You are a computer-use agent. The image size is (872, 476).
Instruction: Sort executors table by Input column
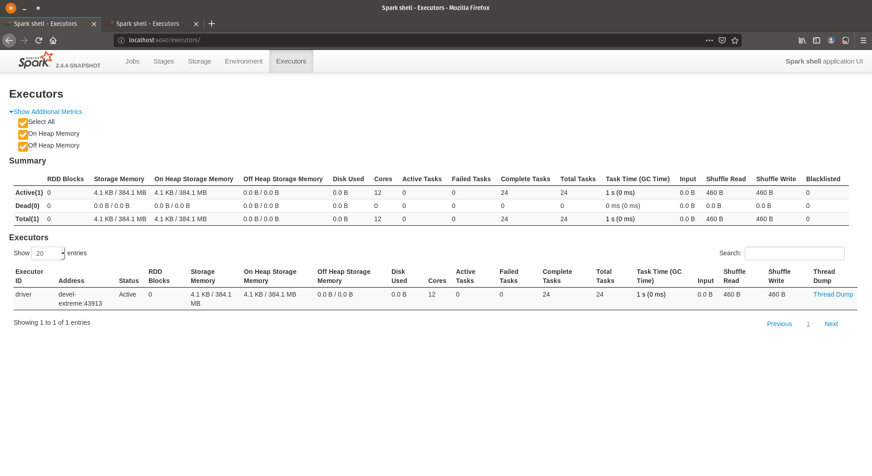click(x=706, y=281)
